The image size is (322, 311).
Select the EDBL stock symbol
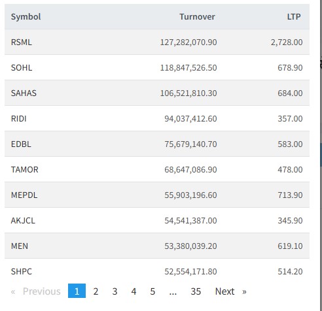21,144
